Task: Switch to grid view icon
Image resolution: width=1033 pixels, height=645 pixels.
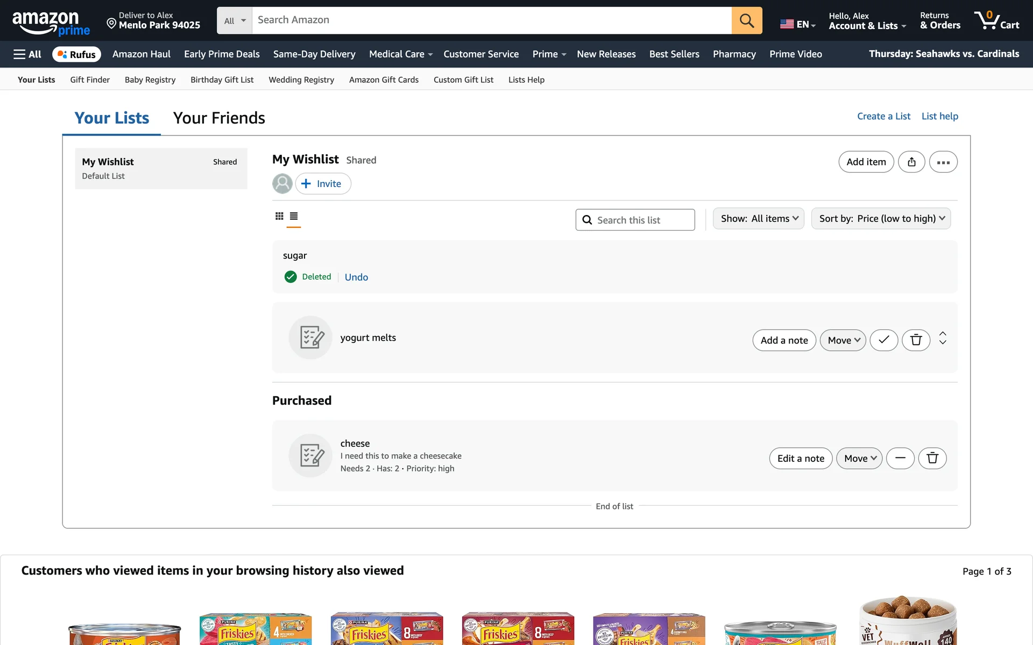Action: (x=279, y=216)
